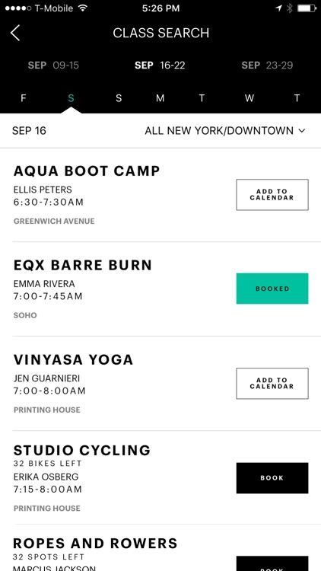
Task: Toggle the Booked button for EQX Barre Burn
Action: 272,289
